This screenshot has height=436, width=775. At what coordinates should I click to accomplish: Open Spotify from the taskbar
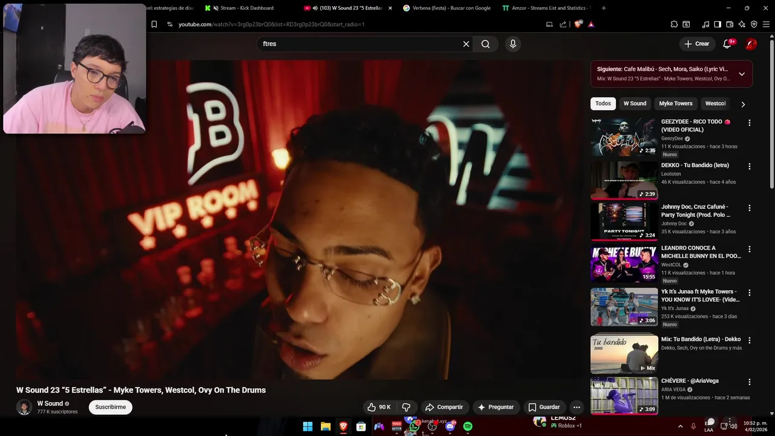(468, 426)
